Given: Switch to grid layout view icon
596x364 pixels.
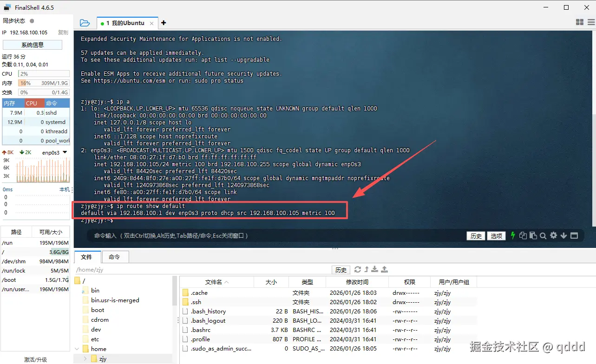Looking at the screenshot, I should 579,22.
